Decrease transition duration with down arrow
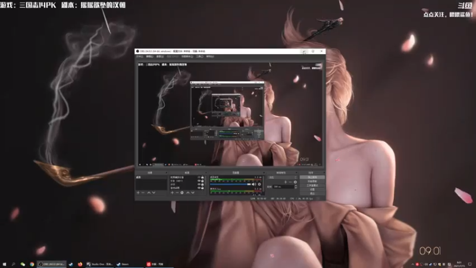Image resolution: width=476 pixels, height=268 pixels. 296,188
